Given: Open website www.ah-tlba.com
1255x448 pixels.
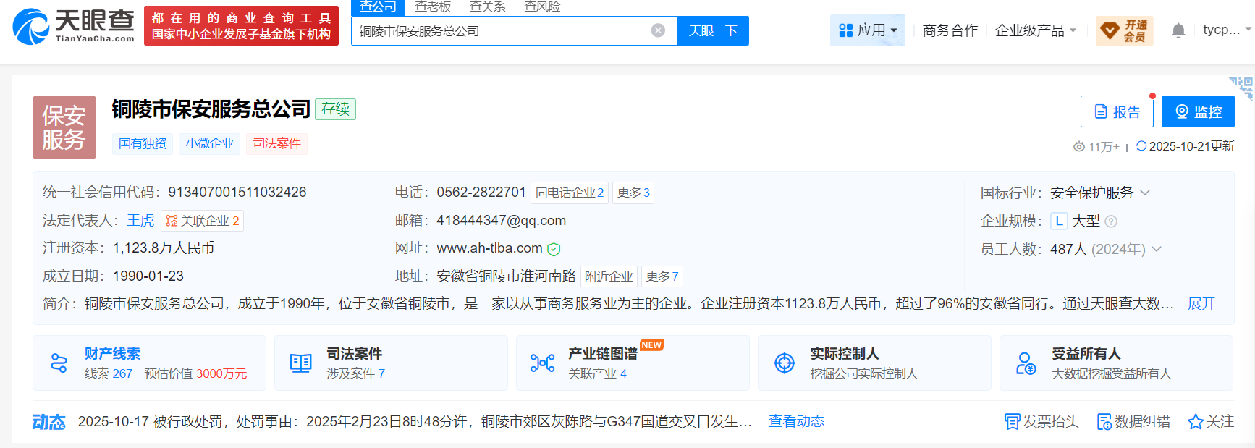Looking at the screenshot, I should click(490, 248).
